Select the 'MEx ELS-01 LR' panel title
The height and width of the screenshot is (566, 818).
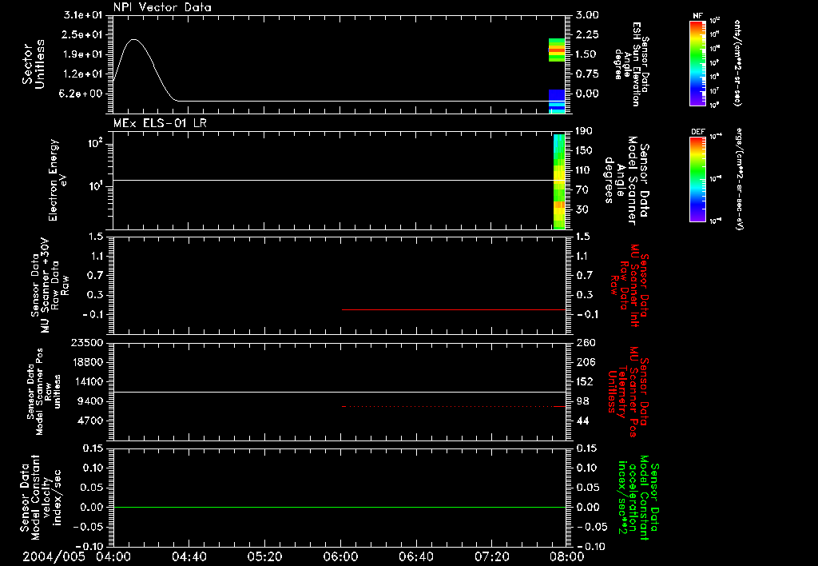[x=160, y=123]
